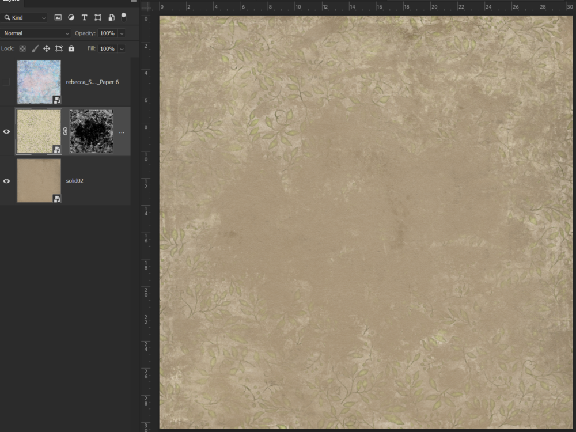This screenshot has height=432, width=576.
Task: Open the Layers panel menu icon
Action: pos(134,2)
